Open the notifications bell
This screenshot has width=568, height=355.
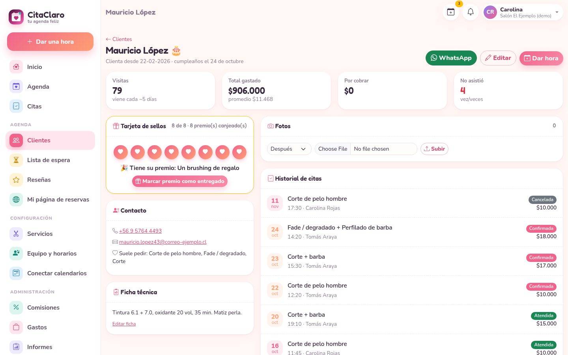(471, 12)
